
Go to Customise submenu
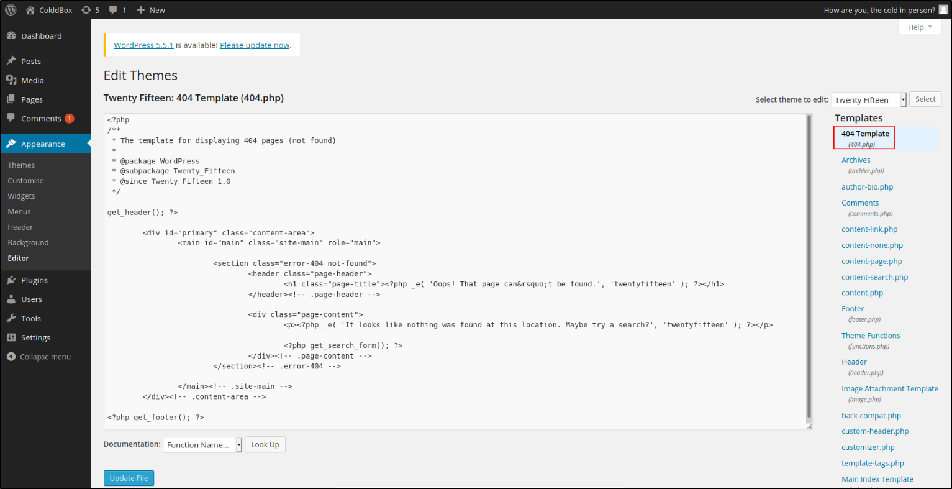click(x=25, y=181)
